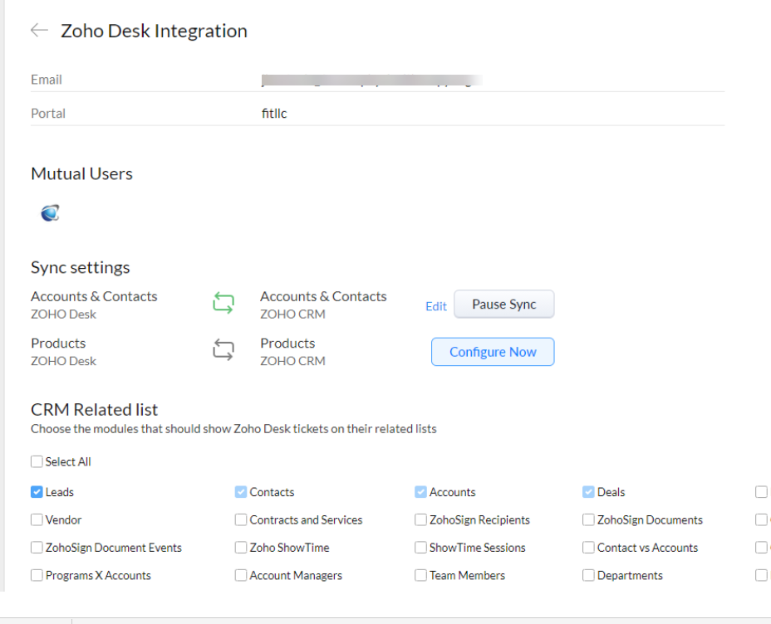Enable the Contact vs Accounts checkbox
Screen dimensions: 771x624
[588, 548]
